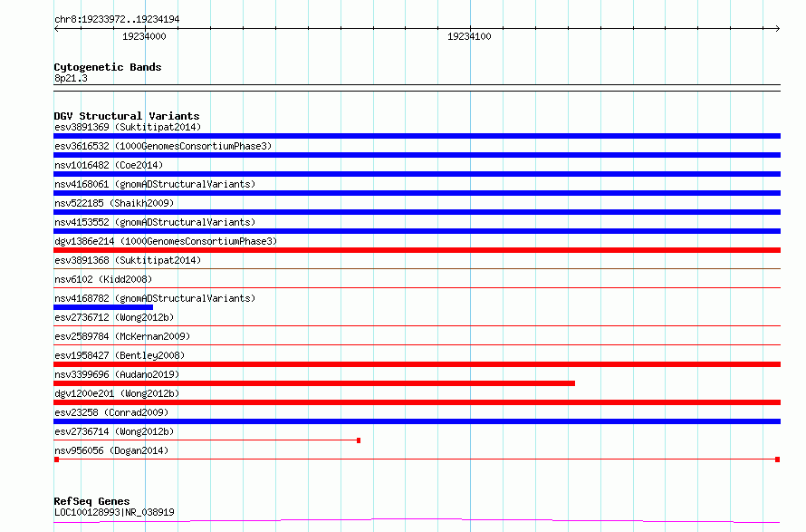The image size is (806, 532).
Task: Open the nsv3399696 (Audano2019) label
Action: [x=117, y=374]
